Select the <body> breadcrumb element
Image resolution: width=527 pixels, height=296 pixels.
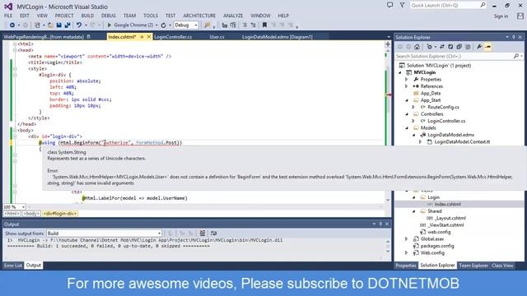pos(31,214)
